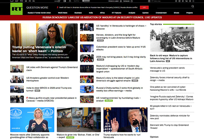This screenshot has width=204, height=139.
Task: Click the red live updates banner about Maduro
Action: click(x=102, y=17)
